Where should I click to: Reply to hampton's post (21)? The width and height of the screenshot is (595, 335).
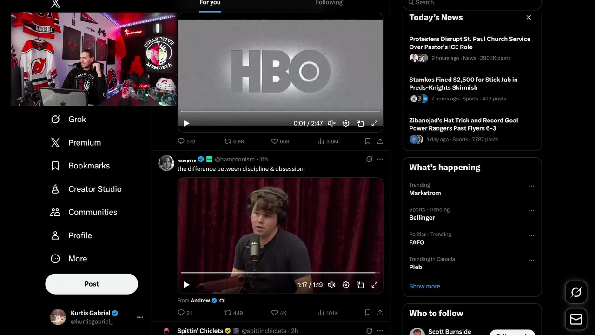185,313
